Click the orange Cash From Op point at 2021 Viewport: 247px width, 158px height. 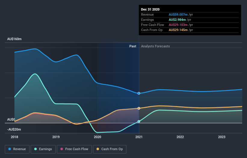(139, 108)
